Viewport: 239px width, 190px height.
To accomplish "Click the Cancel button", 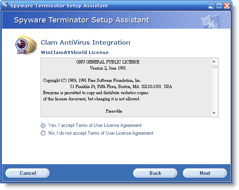I will (x=28, y=173).
